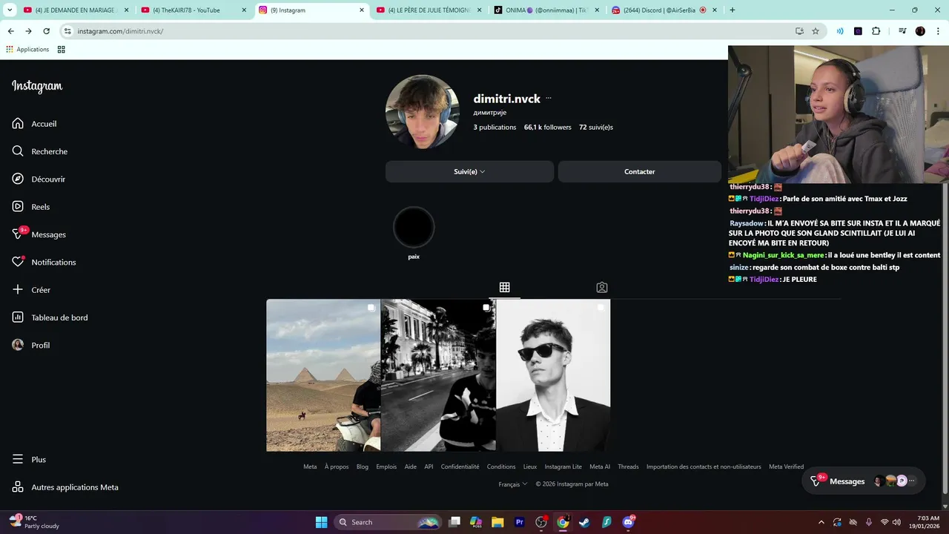Image resolution: width=949 pixels, height=534 pixels.
Task: Open the Applications bookmarks shortcut
Action: pos(27,50)
